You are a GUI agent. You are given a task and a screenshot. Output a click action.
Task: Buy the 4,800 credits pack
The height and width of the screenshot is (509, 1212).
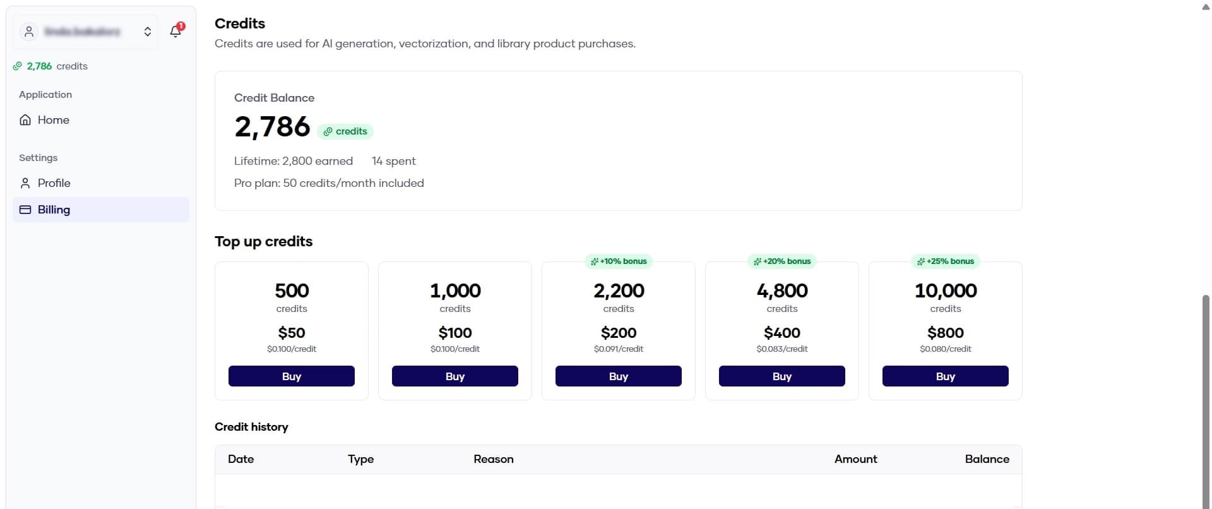click(x=782, y=376)
